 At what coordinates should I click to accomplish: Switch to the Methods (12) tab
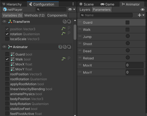click(34, 15)
